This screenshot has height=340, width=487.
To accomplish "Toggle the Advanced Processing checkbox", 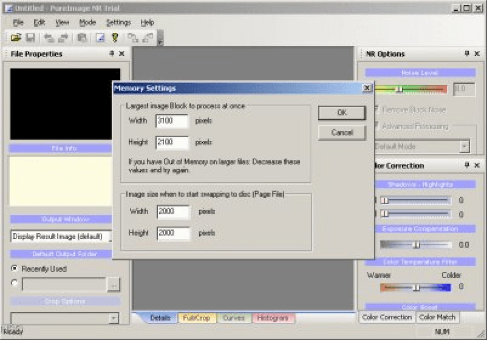I will tap(376, 126).
